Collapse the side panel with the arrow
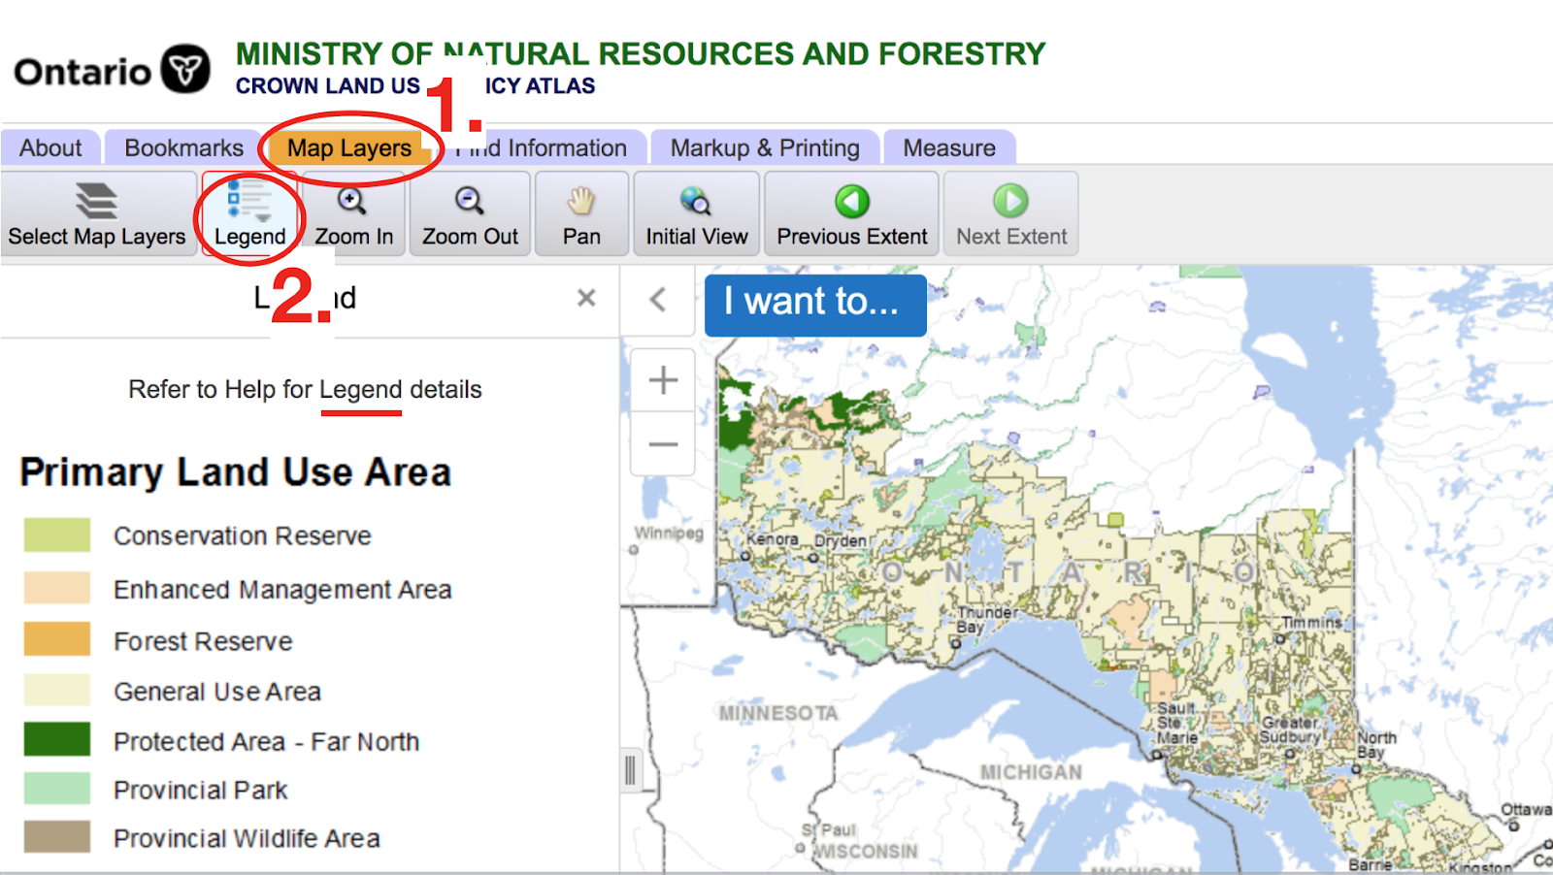Viewport: 1553px width, 875px height. (658, 299)
